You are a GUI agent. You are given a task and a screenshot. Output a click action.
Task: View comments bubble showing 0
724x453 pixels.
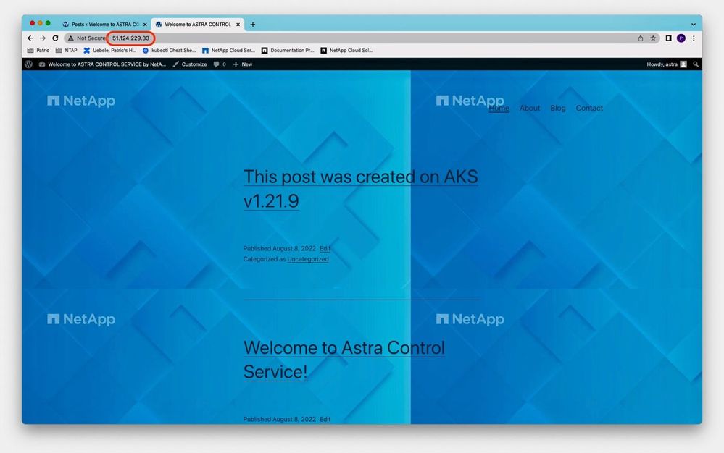pos(220,64)
